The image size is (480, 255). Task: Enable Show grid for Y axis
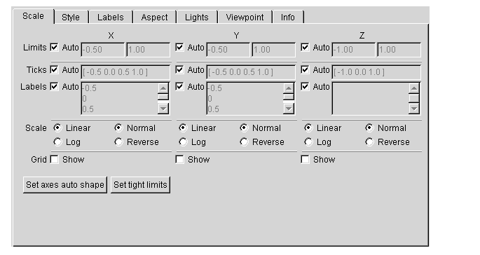coord(179,160)
